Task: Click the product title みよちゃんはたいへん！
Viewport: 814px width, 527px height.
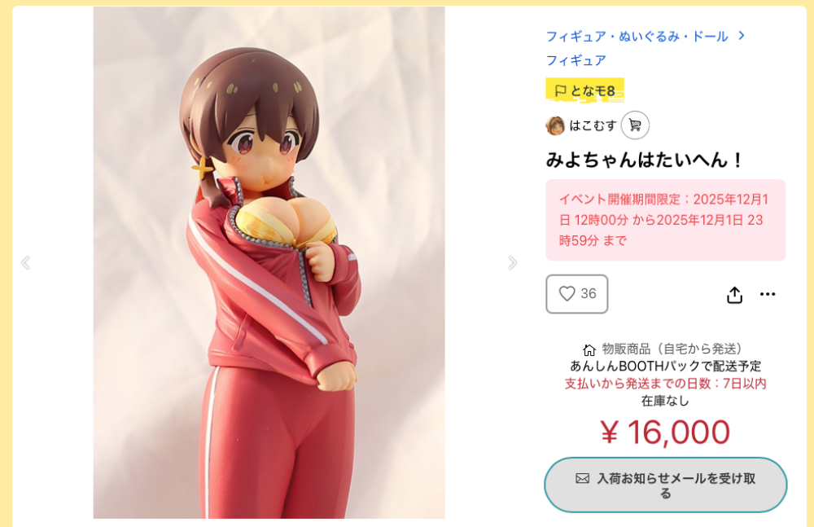Action: click(645, 160)
